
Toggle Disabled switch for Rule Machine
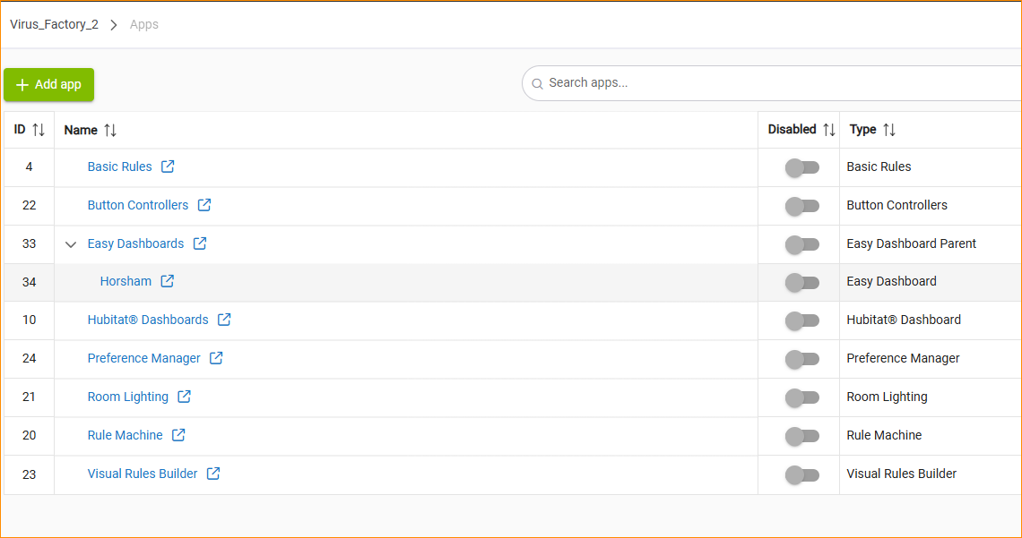click(x=801, y=436)
